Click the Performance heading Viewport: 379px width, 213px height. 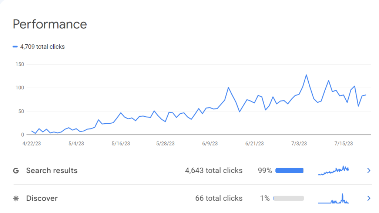(50, 24)
